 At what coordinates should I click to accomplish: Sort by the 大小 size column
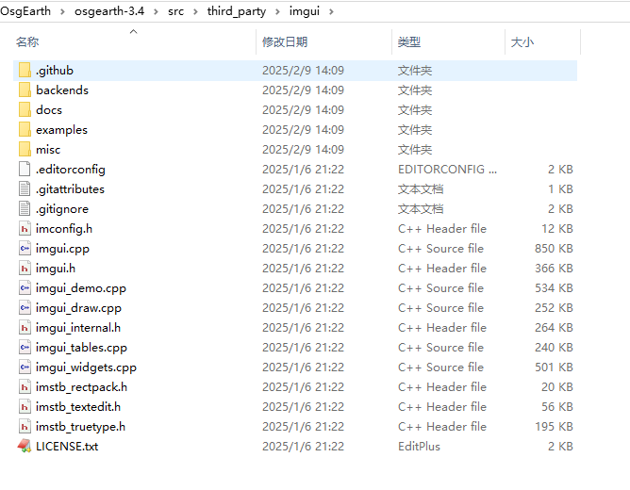point(522,42)
